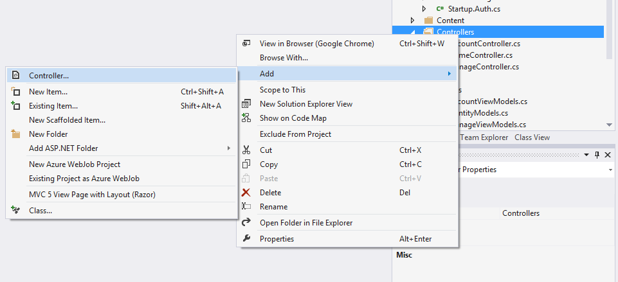This screenshot has height=282, width=618.
Task: Click the Properties wrench icon
Action: point(246,239)
